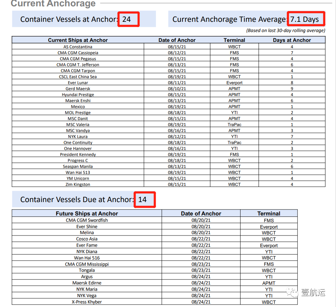
Task: Select the vessels-at-anchor value 24
Action: 126,19
